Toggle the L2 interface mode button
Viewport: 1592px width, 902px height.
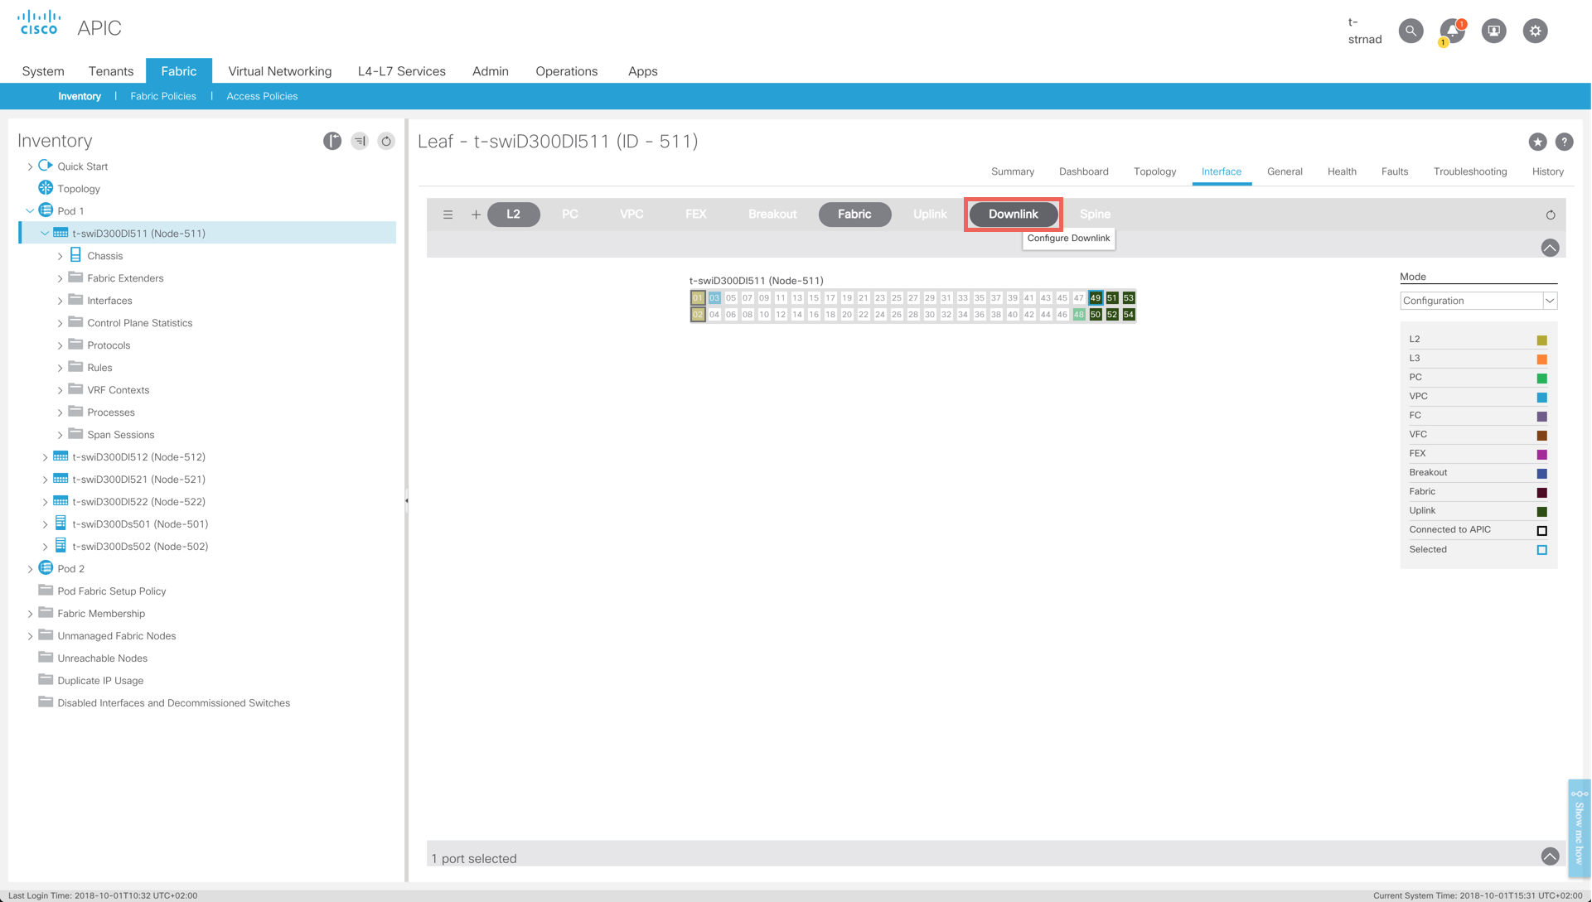(513, 215)
